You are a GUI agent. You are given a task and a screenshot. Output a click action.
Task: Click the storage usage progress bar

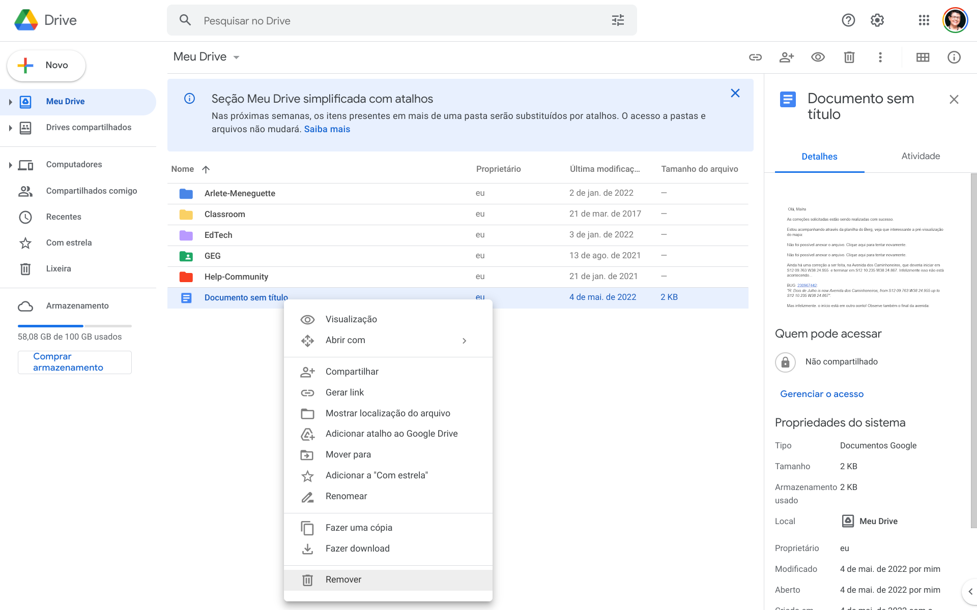(75, 326)
